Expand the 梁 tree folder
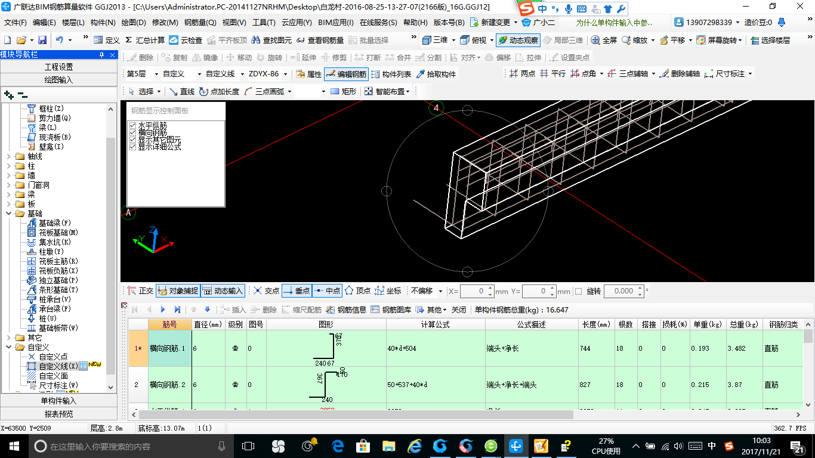The image size is (815, 458). (x=8, y=194)
